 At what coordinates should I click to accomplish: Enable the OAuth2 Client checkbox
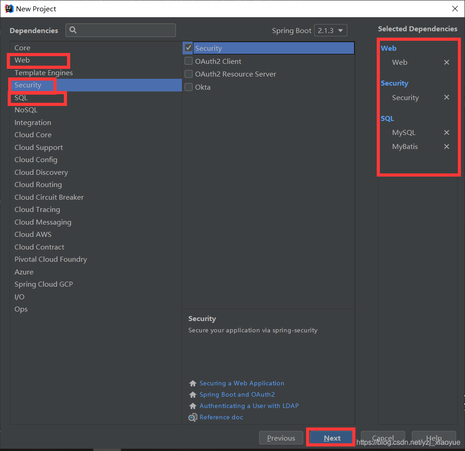(188, 61)
